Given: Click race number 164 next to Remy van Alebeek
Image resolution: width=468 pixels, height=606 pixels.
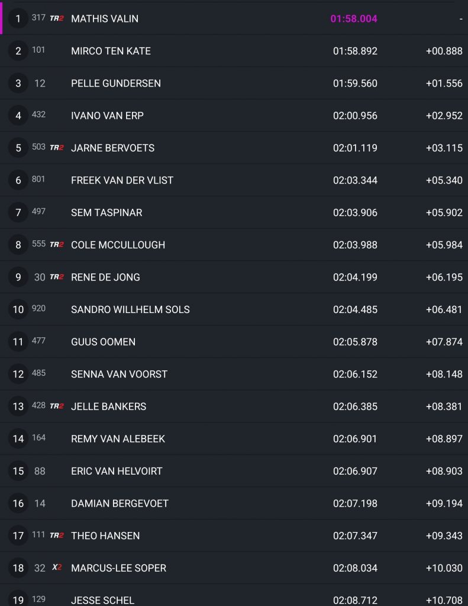Looking at the screenshot, I should [x=38, y=438].
